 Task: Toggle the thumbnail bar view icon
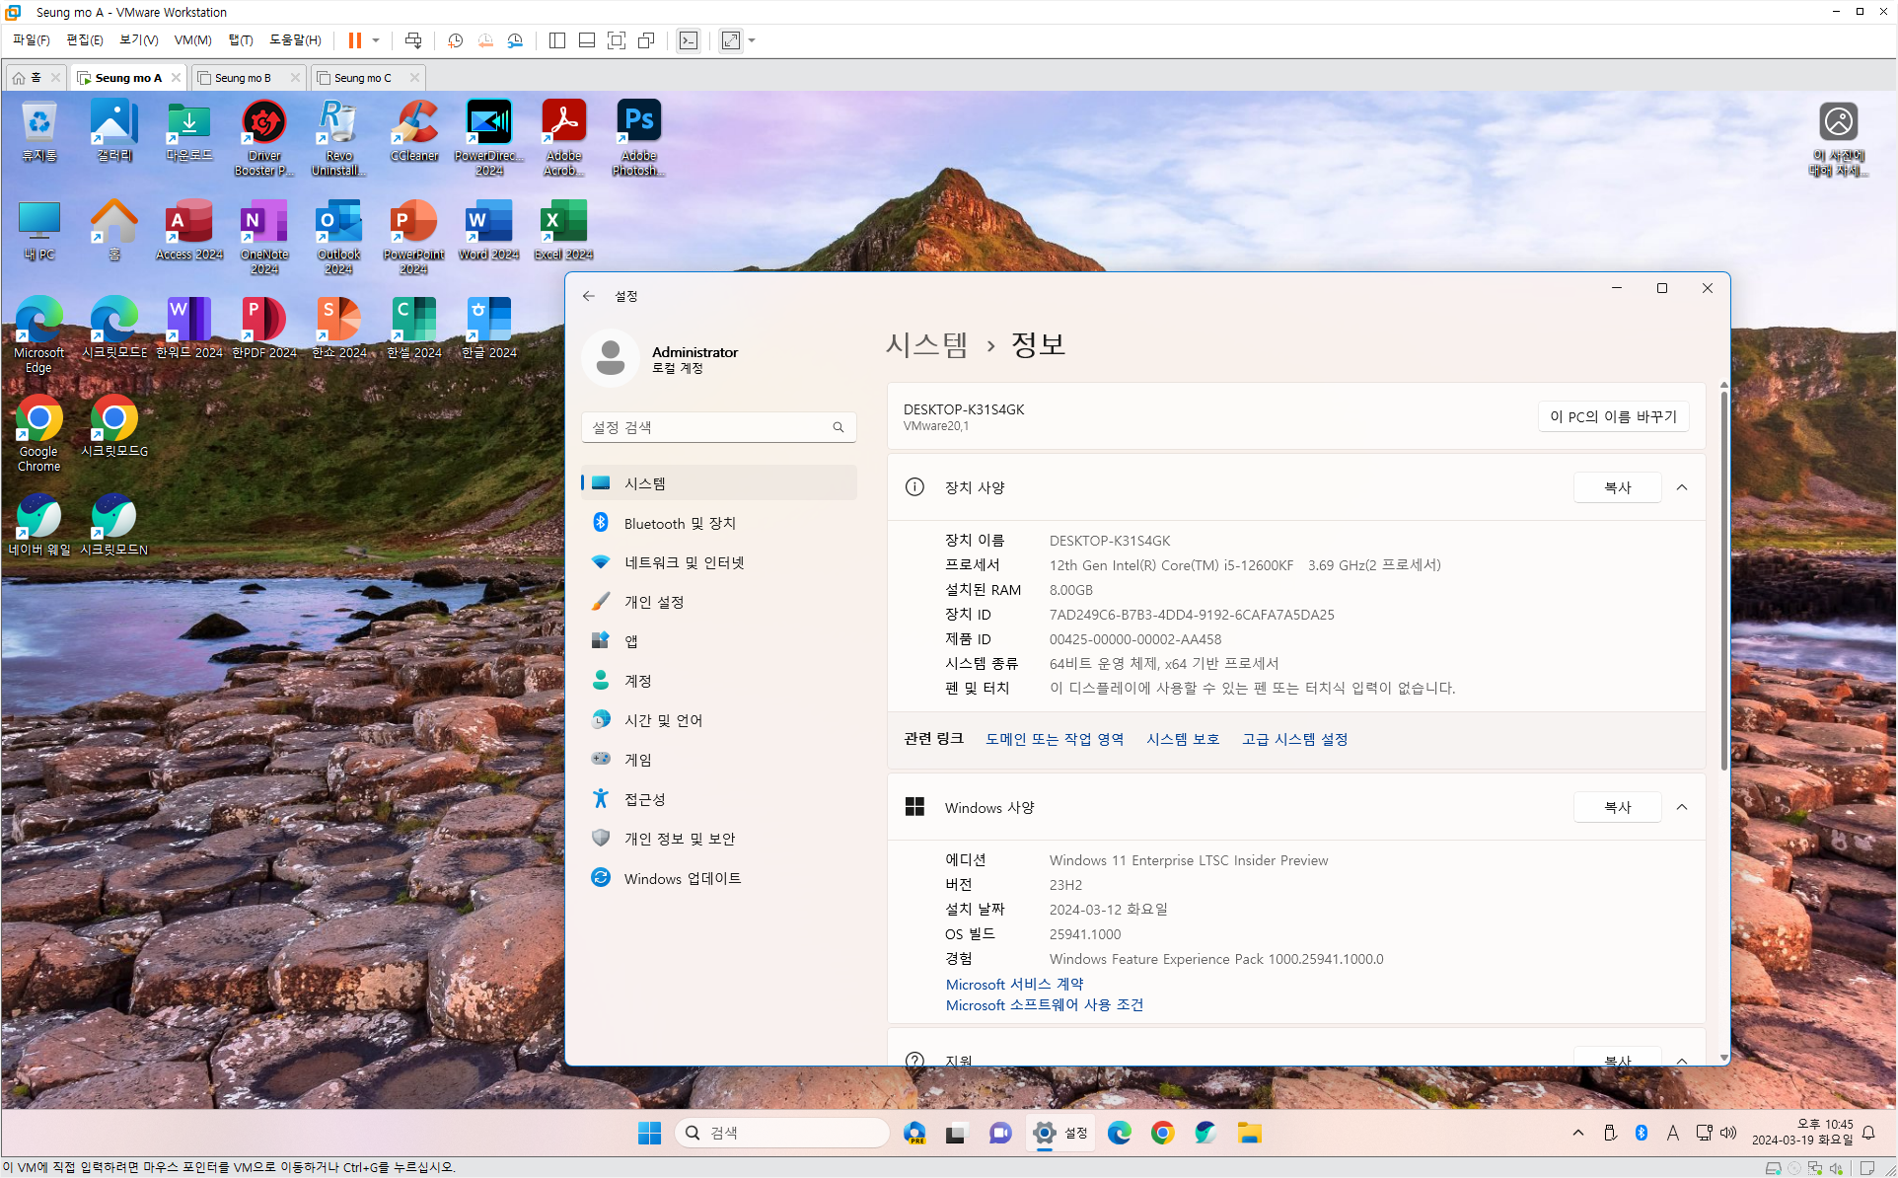coord(587,40)
